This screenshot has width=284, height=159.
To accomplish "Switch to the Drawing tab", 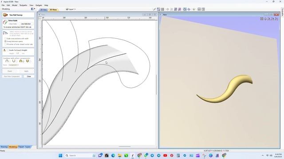I will [x=4, y=147].
